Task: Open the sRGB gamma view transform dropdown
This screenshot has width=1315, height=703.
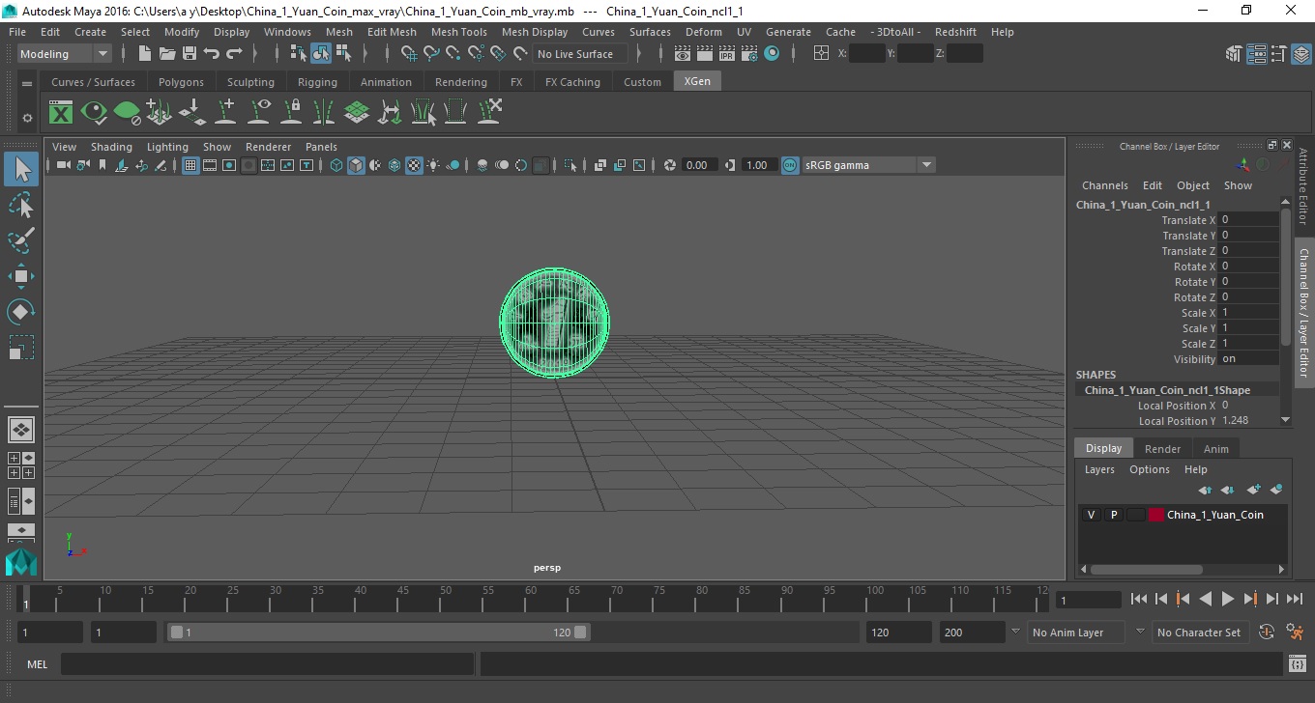Action: 868,165
